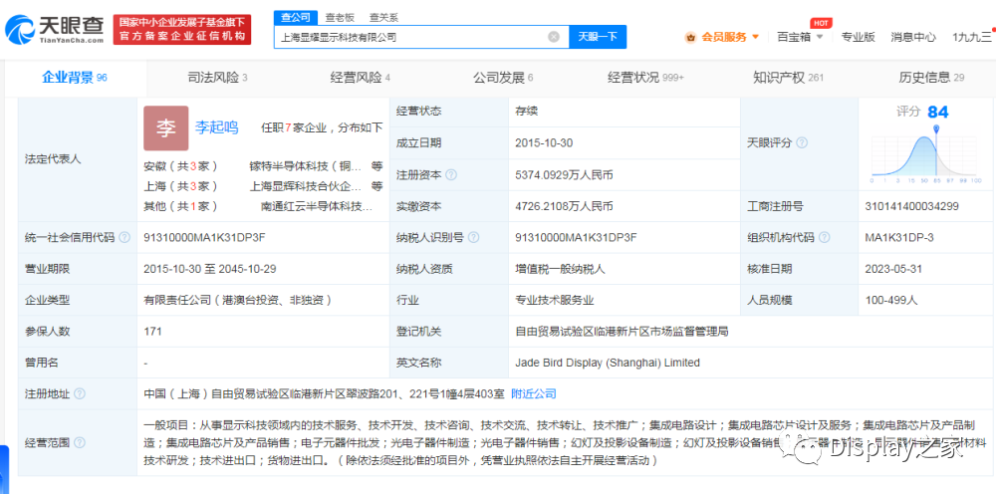Click the Tianyancha logo
The width and height of the screenshot is (996, 494).
point(55,29)
